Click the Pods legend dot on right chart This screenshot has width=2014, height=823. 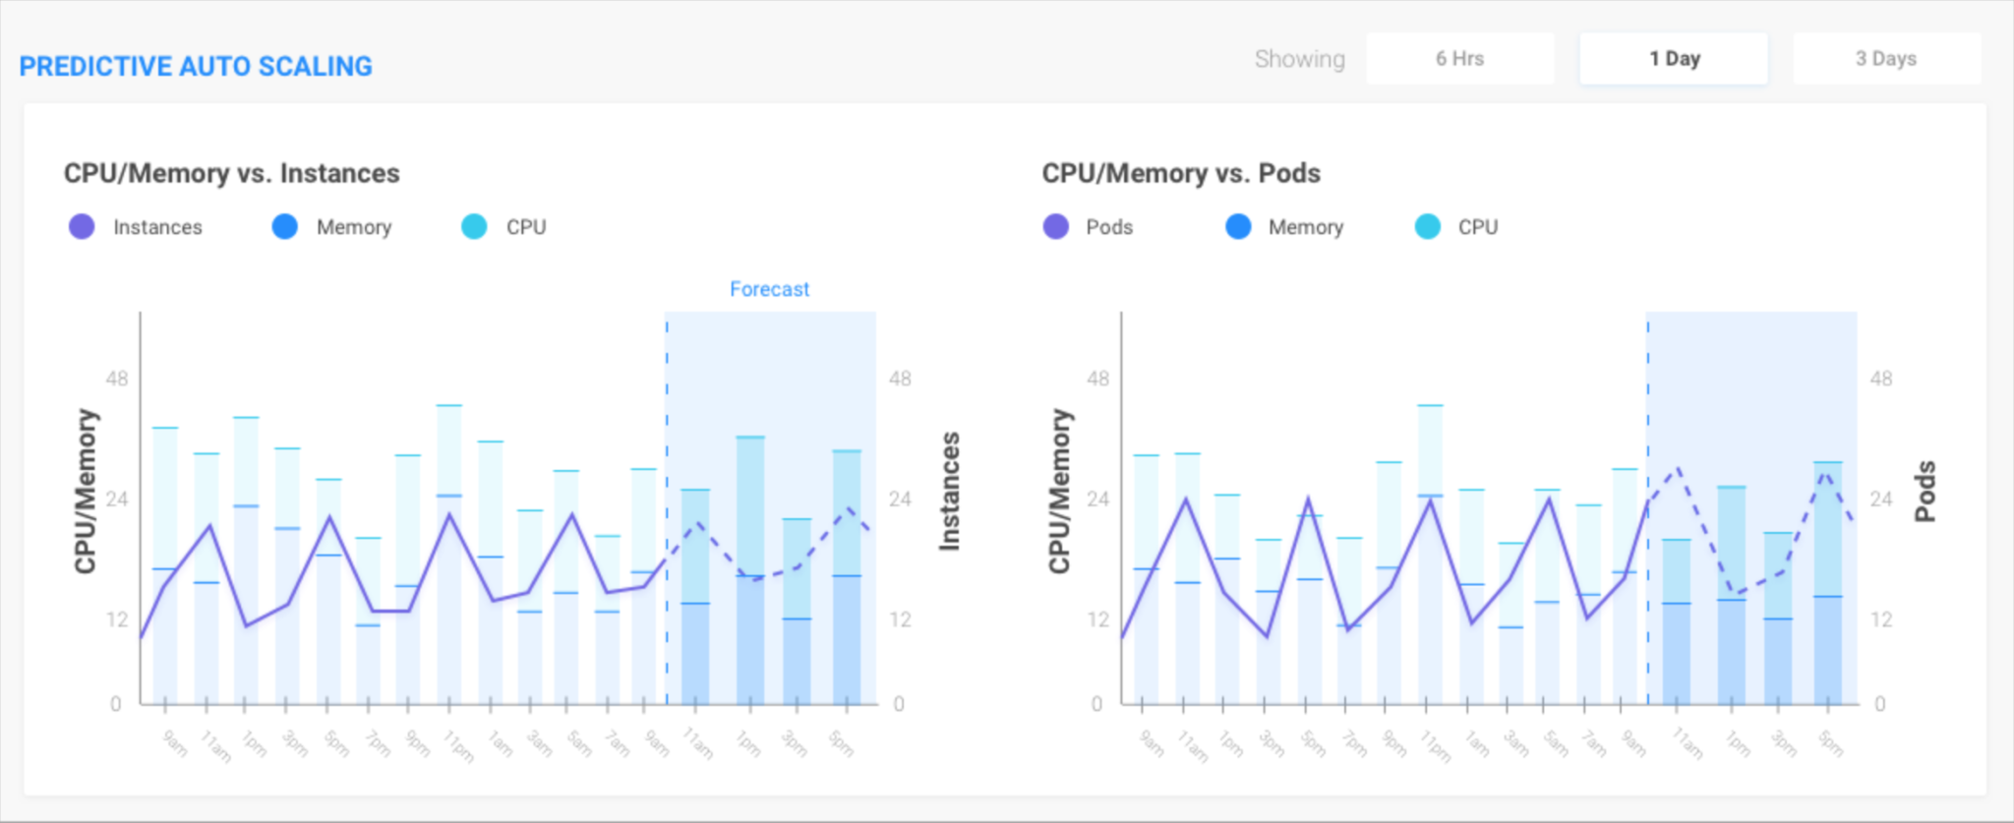pyautogui.click(x=1055, y=226)
